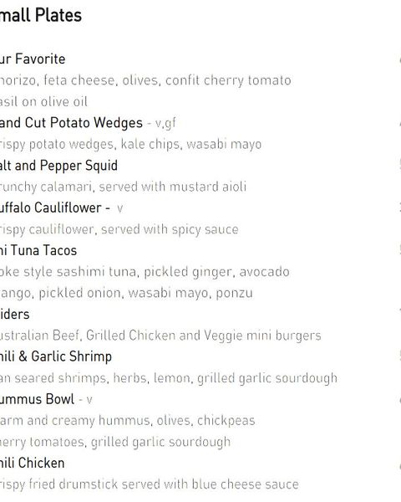Open the Ahi Tuna Tacos item
The width and height of the screenshot is (401, 502).
(38, 250)
